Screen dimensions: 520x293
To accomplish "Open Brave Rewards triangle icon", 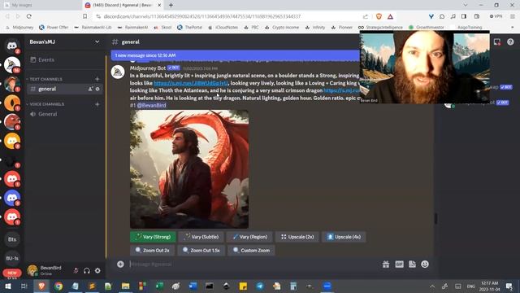I will [x=390, y=16].
